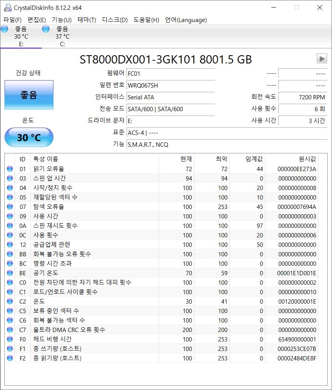The image size is (332, 390).
Task: Click the blue status dot beside 읽기 오류율
Action: point(10,169)
